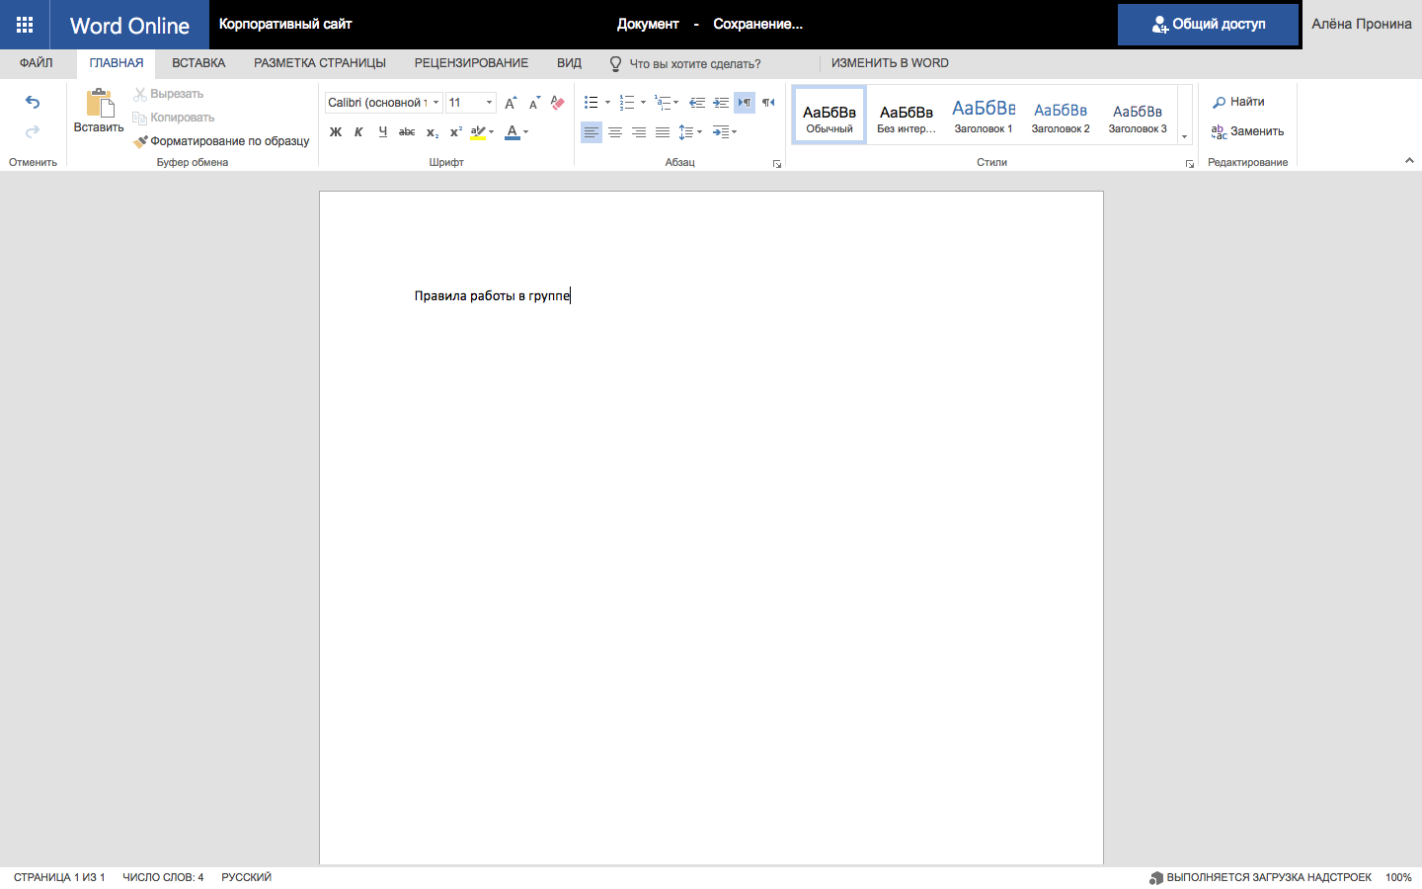Click the yellow text highlight color swatch
The image size is (1422, 889).
coord(476,137)
